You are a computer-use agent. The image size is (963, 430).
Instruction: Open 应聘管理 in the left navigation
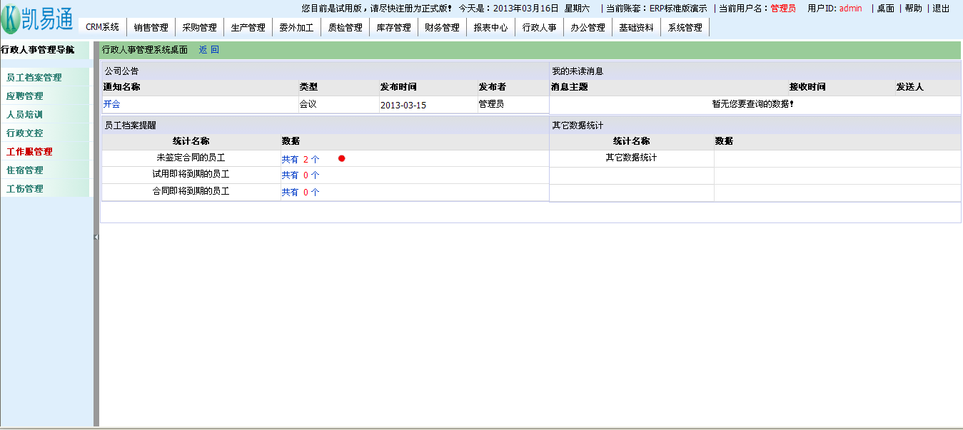25,96
